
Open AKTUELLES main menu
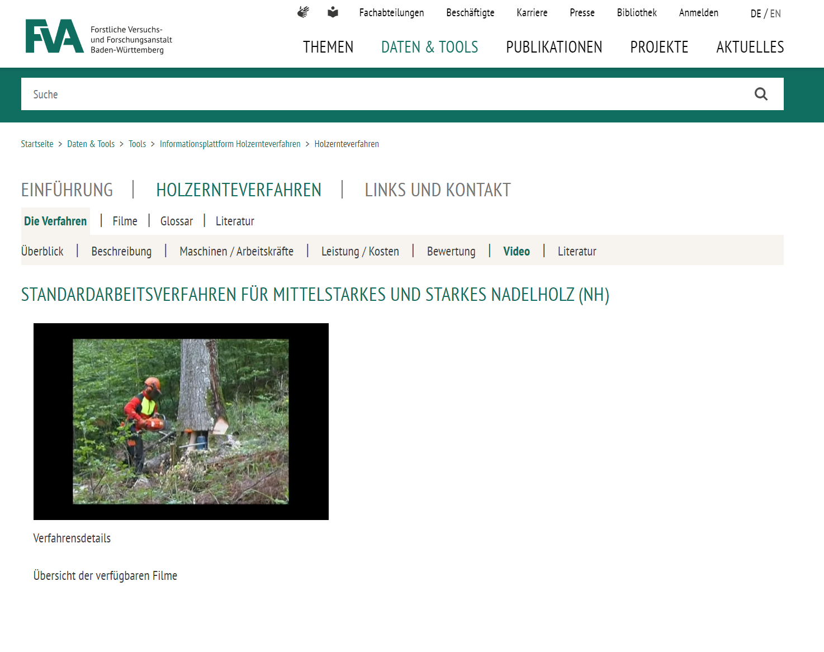point(750,48)
